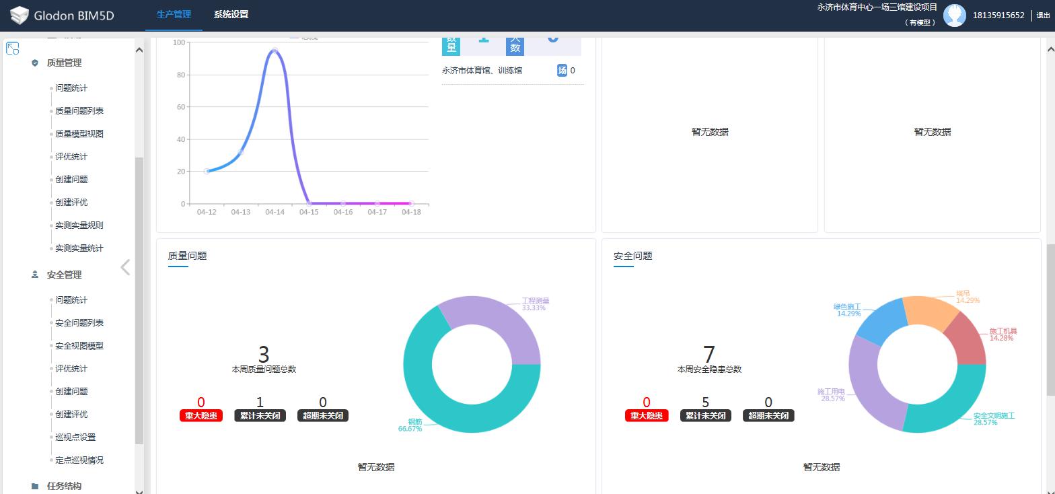Click the fullscreen toggle icon above sidebar
1055x494 pixels.
[x=12, y=48]
